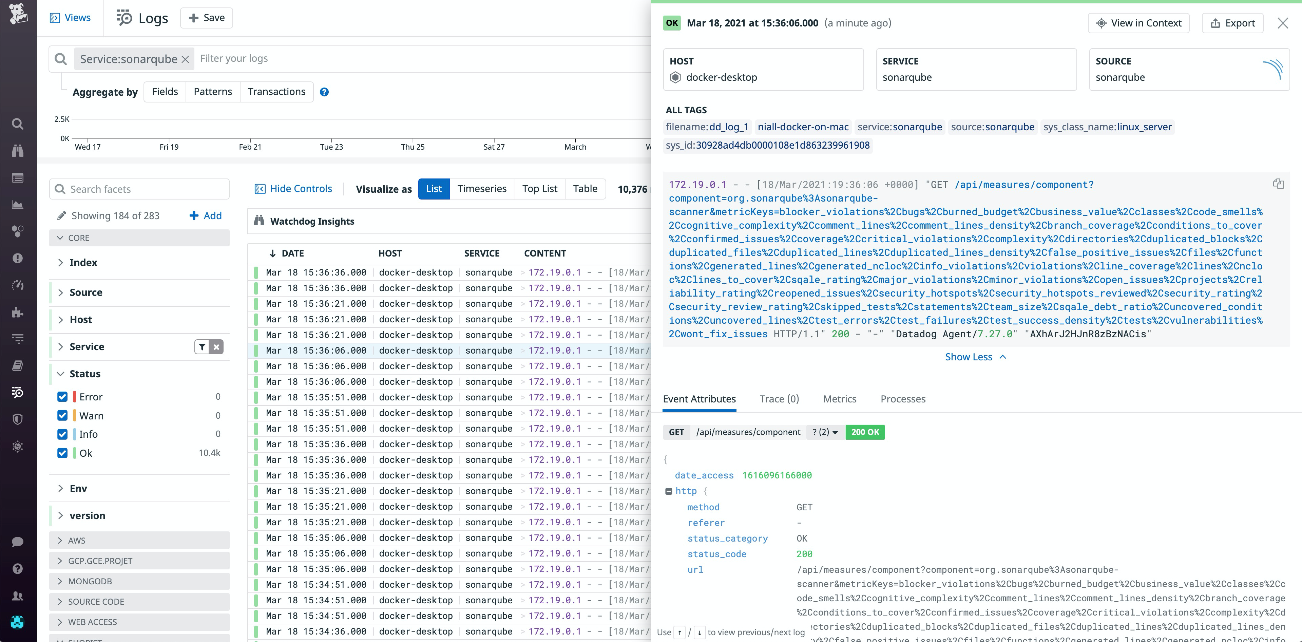Open the help question mark icon
This screenshot has width=1302, height=642.
click(x=18, y=568)
